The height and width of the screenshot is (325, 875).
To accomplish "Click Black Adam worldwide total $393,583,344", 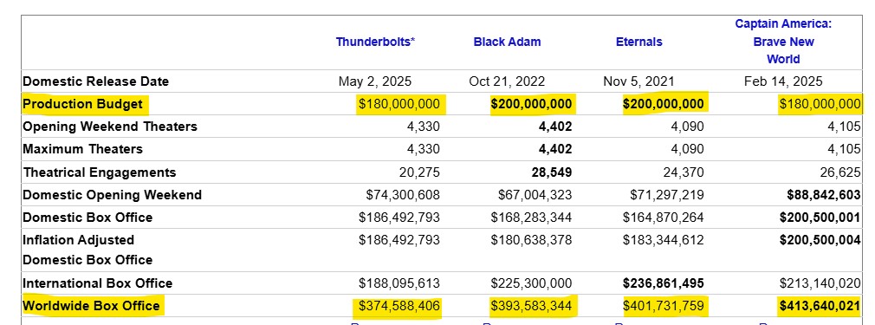I will [x=531, y=305].
